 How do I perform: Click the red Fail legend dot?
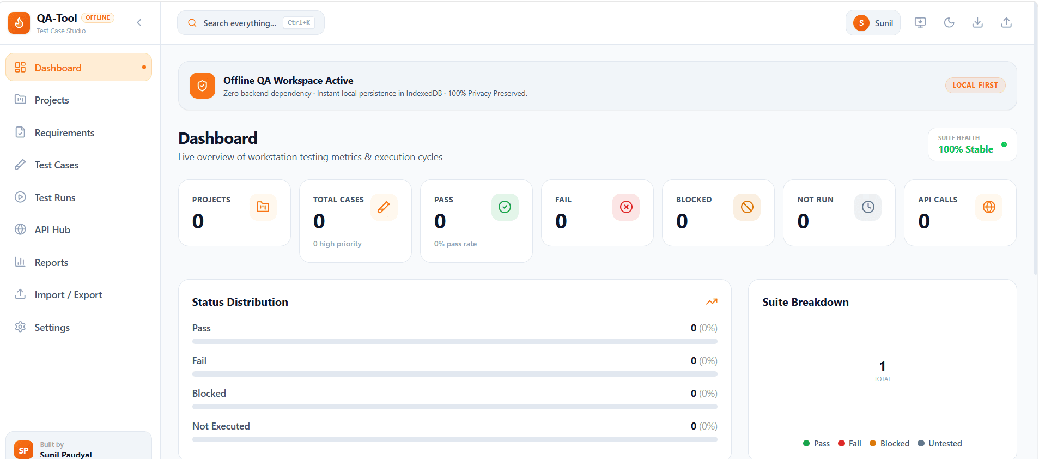(x=841, y=443)
